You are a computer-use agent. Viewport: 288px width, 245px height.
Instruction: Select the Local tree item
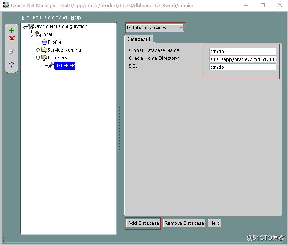[46, 34]
